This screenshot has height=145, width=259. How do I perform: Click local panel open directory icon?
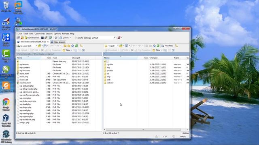[39, 46]
